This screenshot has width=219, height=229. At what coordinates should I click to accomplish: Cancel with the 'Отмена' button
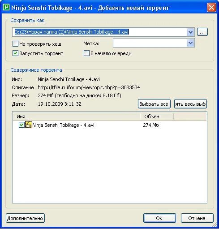[x=197, y=218]
